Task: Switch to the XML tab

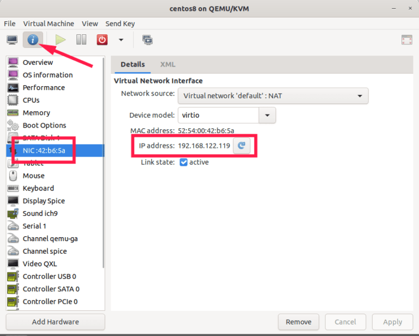Action: pos(167,64)
